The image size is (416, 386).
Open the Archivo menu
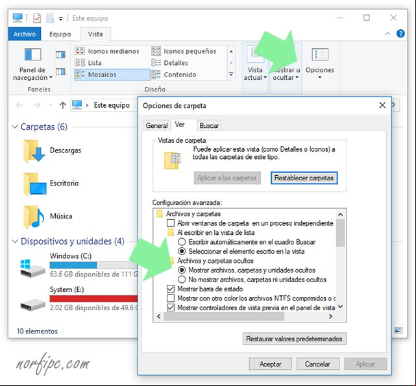(x=25, y=34)
